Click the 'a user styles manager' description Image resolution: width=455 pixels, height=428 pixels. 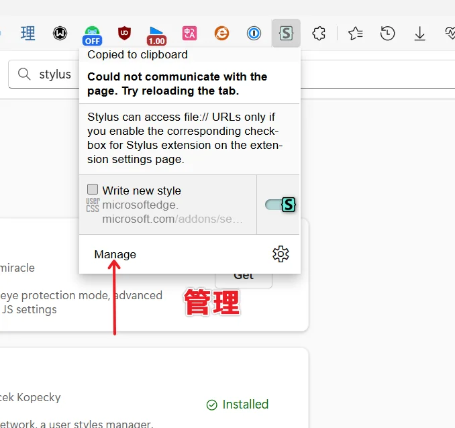point(97,424)
